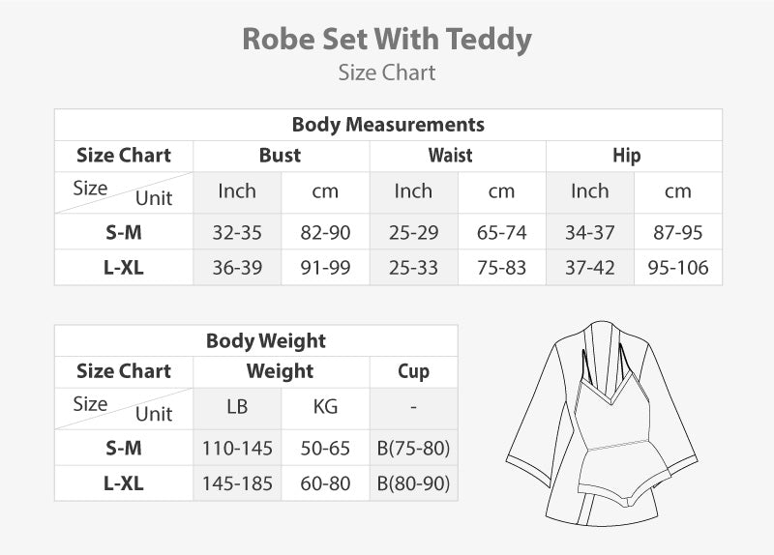The height and width of the screenshot is (555, 774).
Task: Select the B(80-90) cup size cell
Action: [x=413, y=483]
